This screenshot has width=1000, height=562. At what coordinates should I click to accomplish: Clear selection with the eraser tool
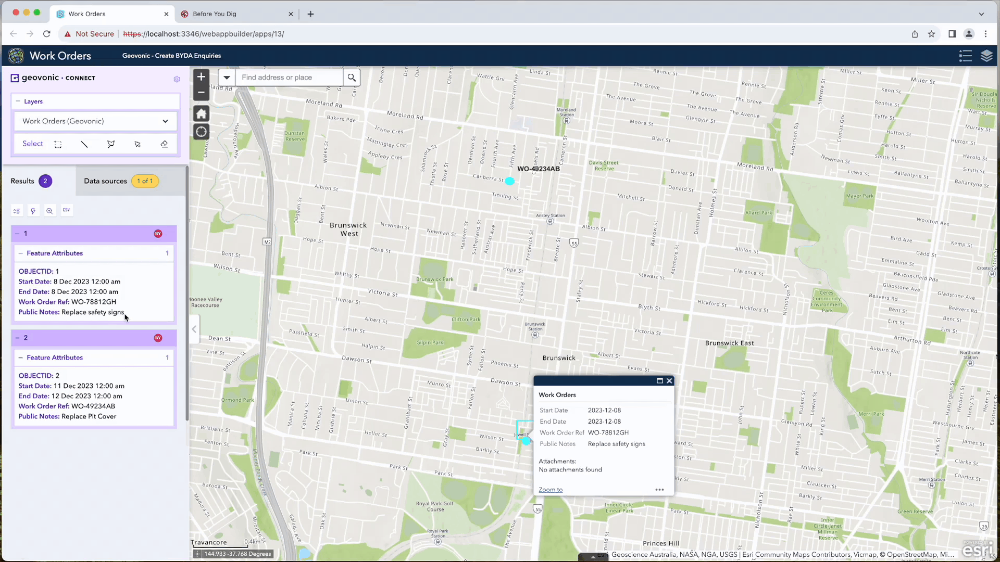tap(164, 144)
